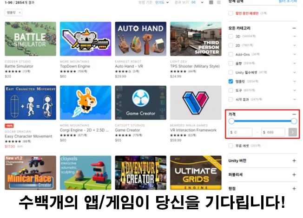Screen dimensions: 303x218
Task: Expand the 음향 category chevron
Action: pos(295,63)
